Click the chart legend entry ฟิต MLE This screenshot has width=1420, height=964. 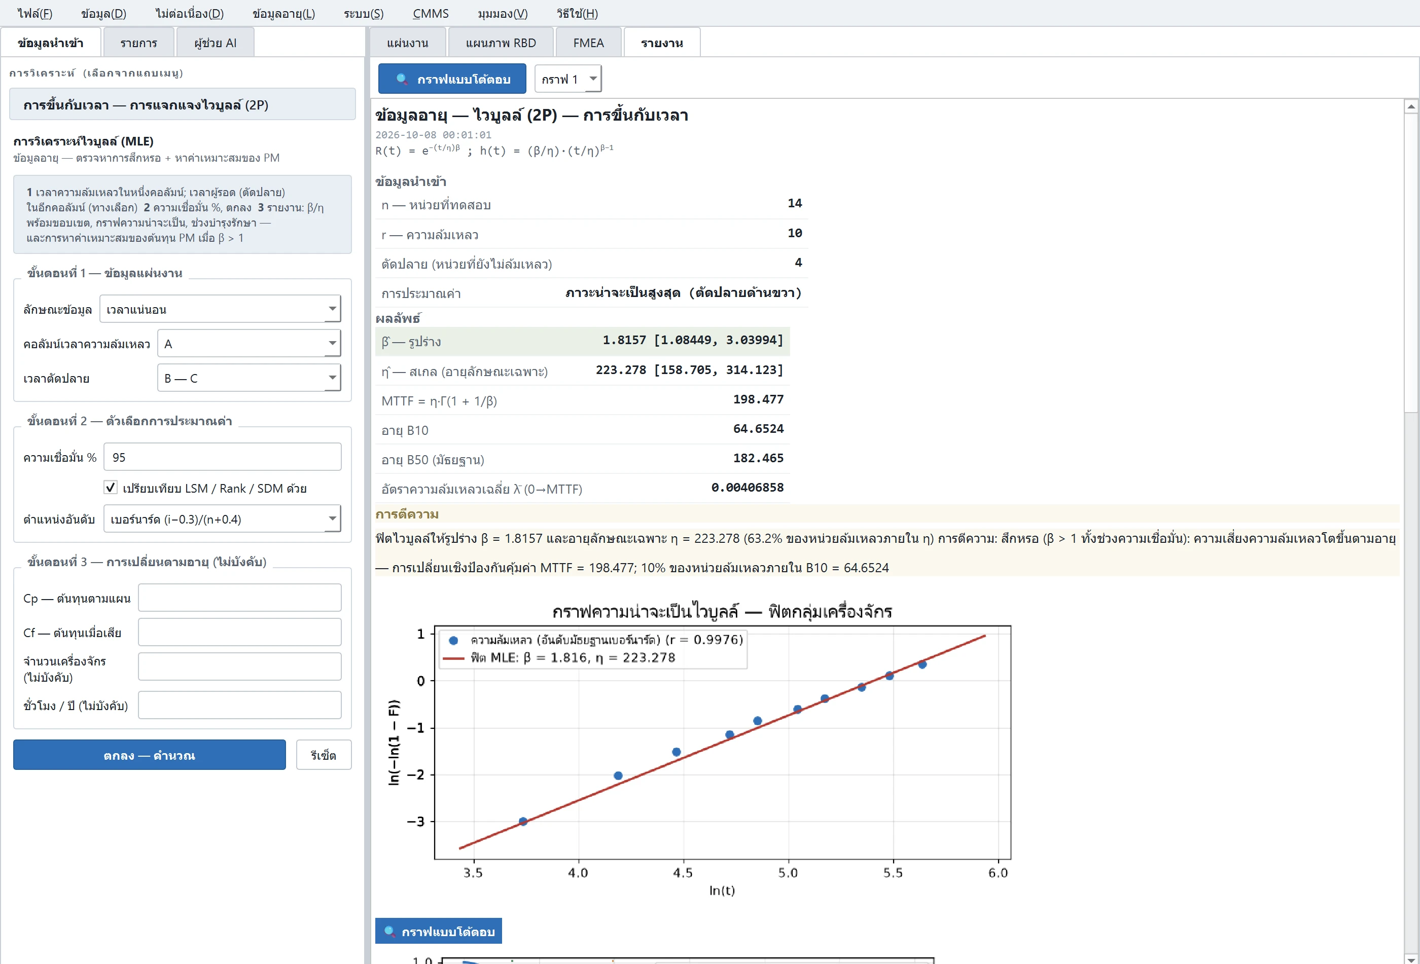pos(558,657)
